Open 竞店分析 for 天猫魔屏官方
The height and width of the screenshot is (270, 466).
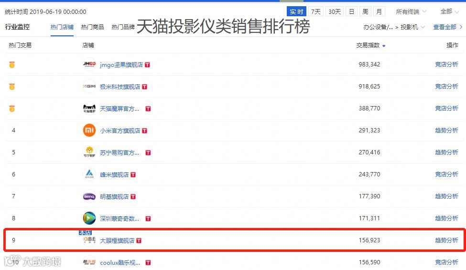tap(446, 108)
